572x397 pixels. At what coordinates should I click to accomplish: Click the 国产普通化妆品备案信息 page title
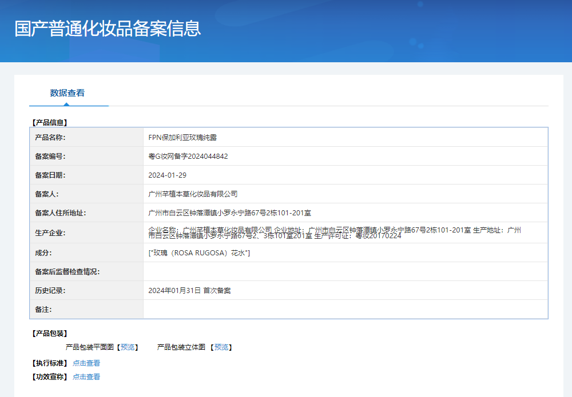(x=108, y=29)
